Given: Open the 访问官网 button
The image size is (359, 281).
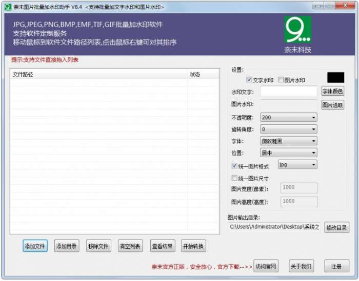Looking at the screenshot, I should [x=266, y=266].
